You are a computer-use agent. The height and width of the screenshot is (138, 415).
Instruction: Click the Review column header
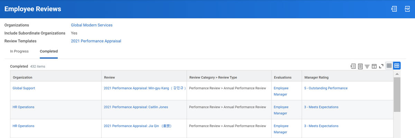pos(144,76)
